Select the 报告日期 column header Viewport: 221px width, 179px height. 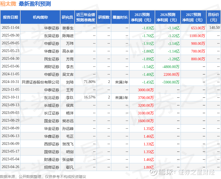[x=10, y=17]
